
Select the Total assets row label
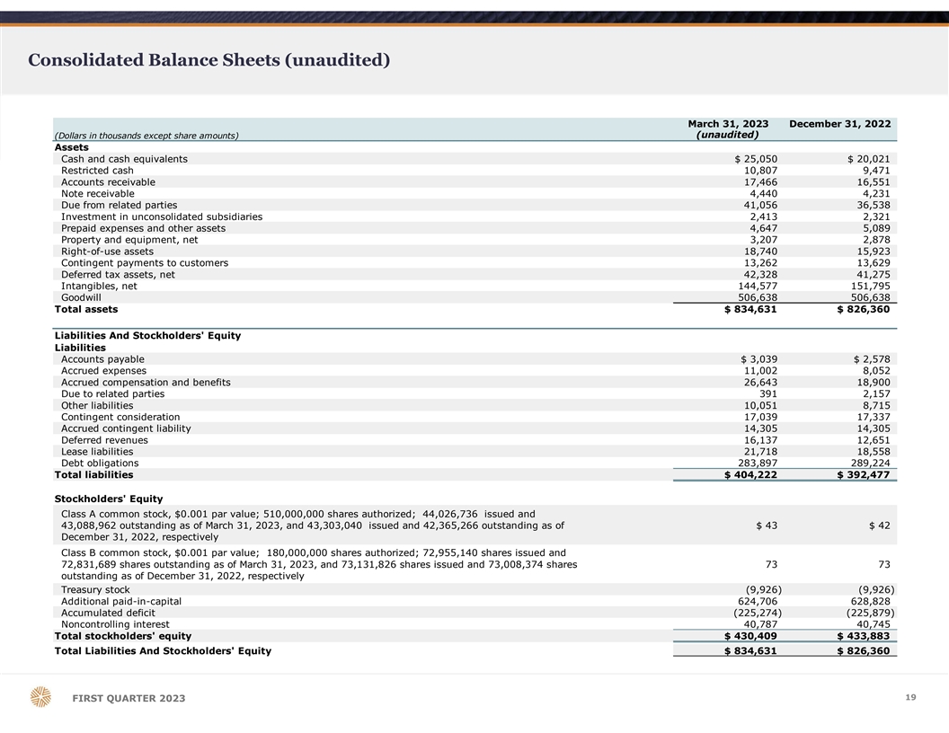click(86, 309)
